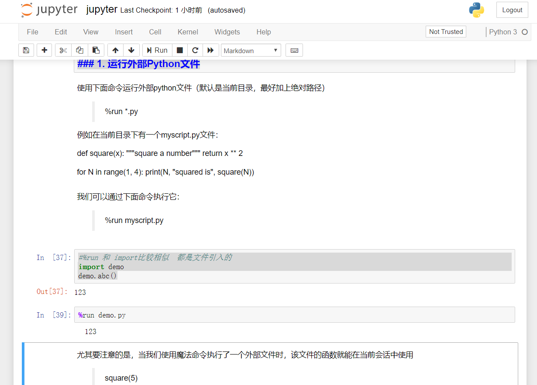This screenshot has width=537, height=385.
Task: Click the Python 3 kernel name
Action: (503, 32)
